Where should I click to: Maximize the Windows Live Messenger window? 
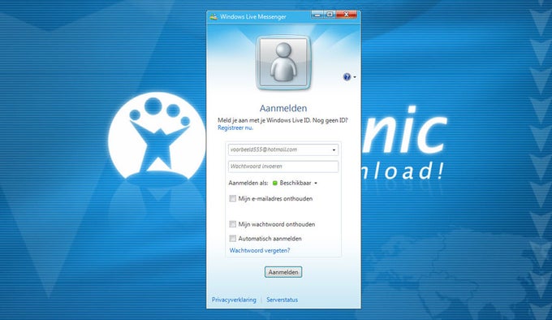pos(330,15)
